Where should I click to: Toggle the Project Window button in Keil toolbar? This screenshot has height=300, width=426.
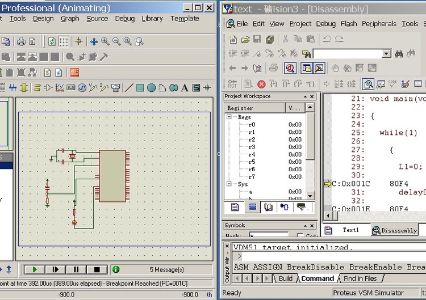click(x=307, y=68)
